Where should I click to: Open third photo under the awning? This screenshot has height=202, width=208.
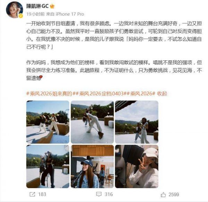137,122
